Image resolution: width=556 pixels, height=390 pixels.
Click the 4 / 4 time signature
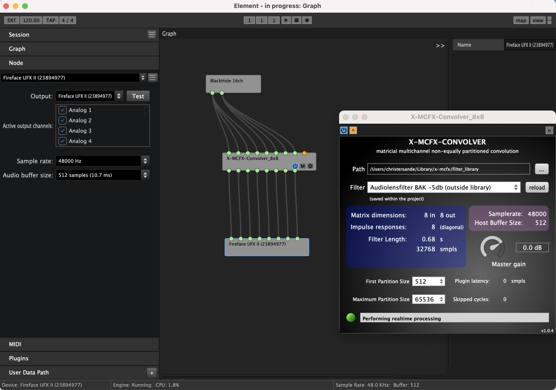pos(68,20)
